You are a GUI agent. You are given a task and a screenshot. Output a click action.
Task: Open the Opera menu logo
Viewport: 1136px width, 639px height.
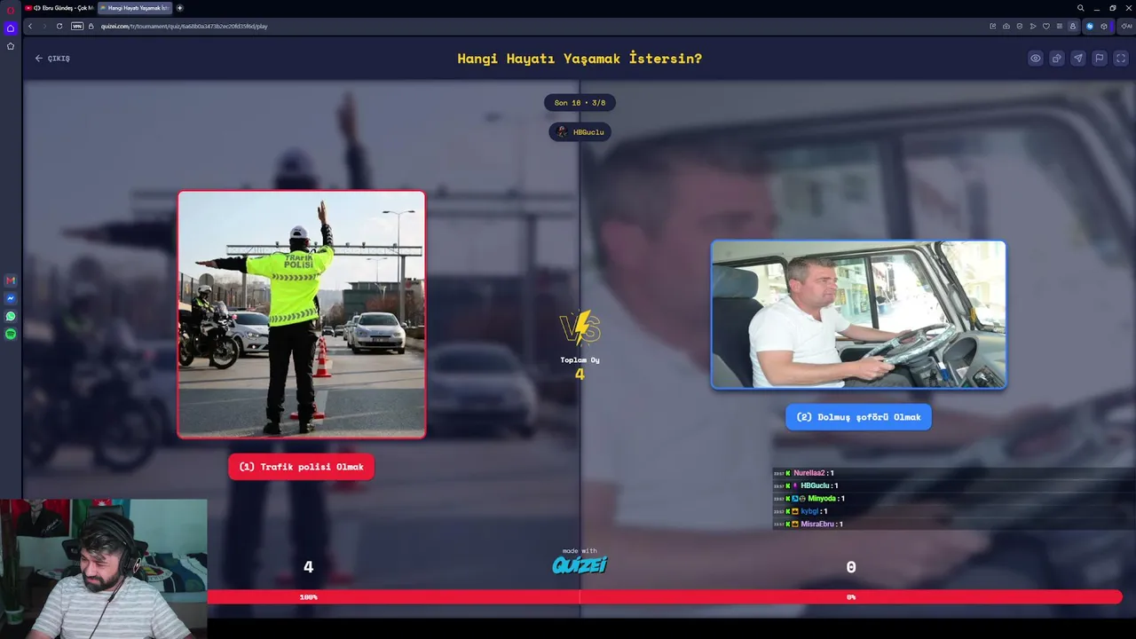coord(11,9)
